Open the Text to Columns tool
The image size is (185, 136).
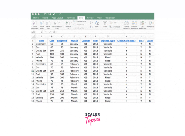point(126,23)
